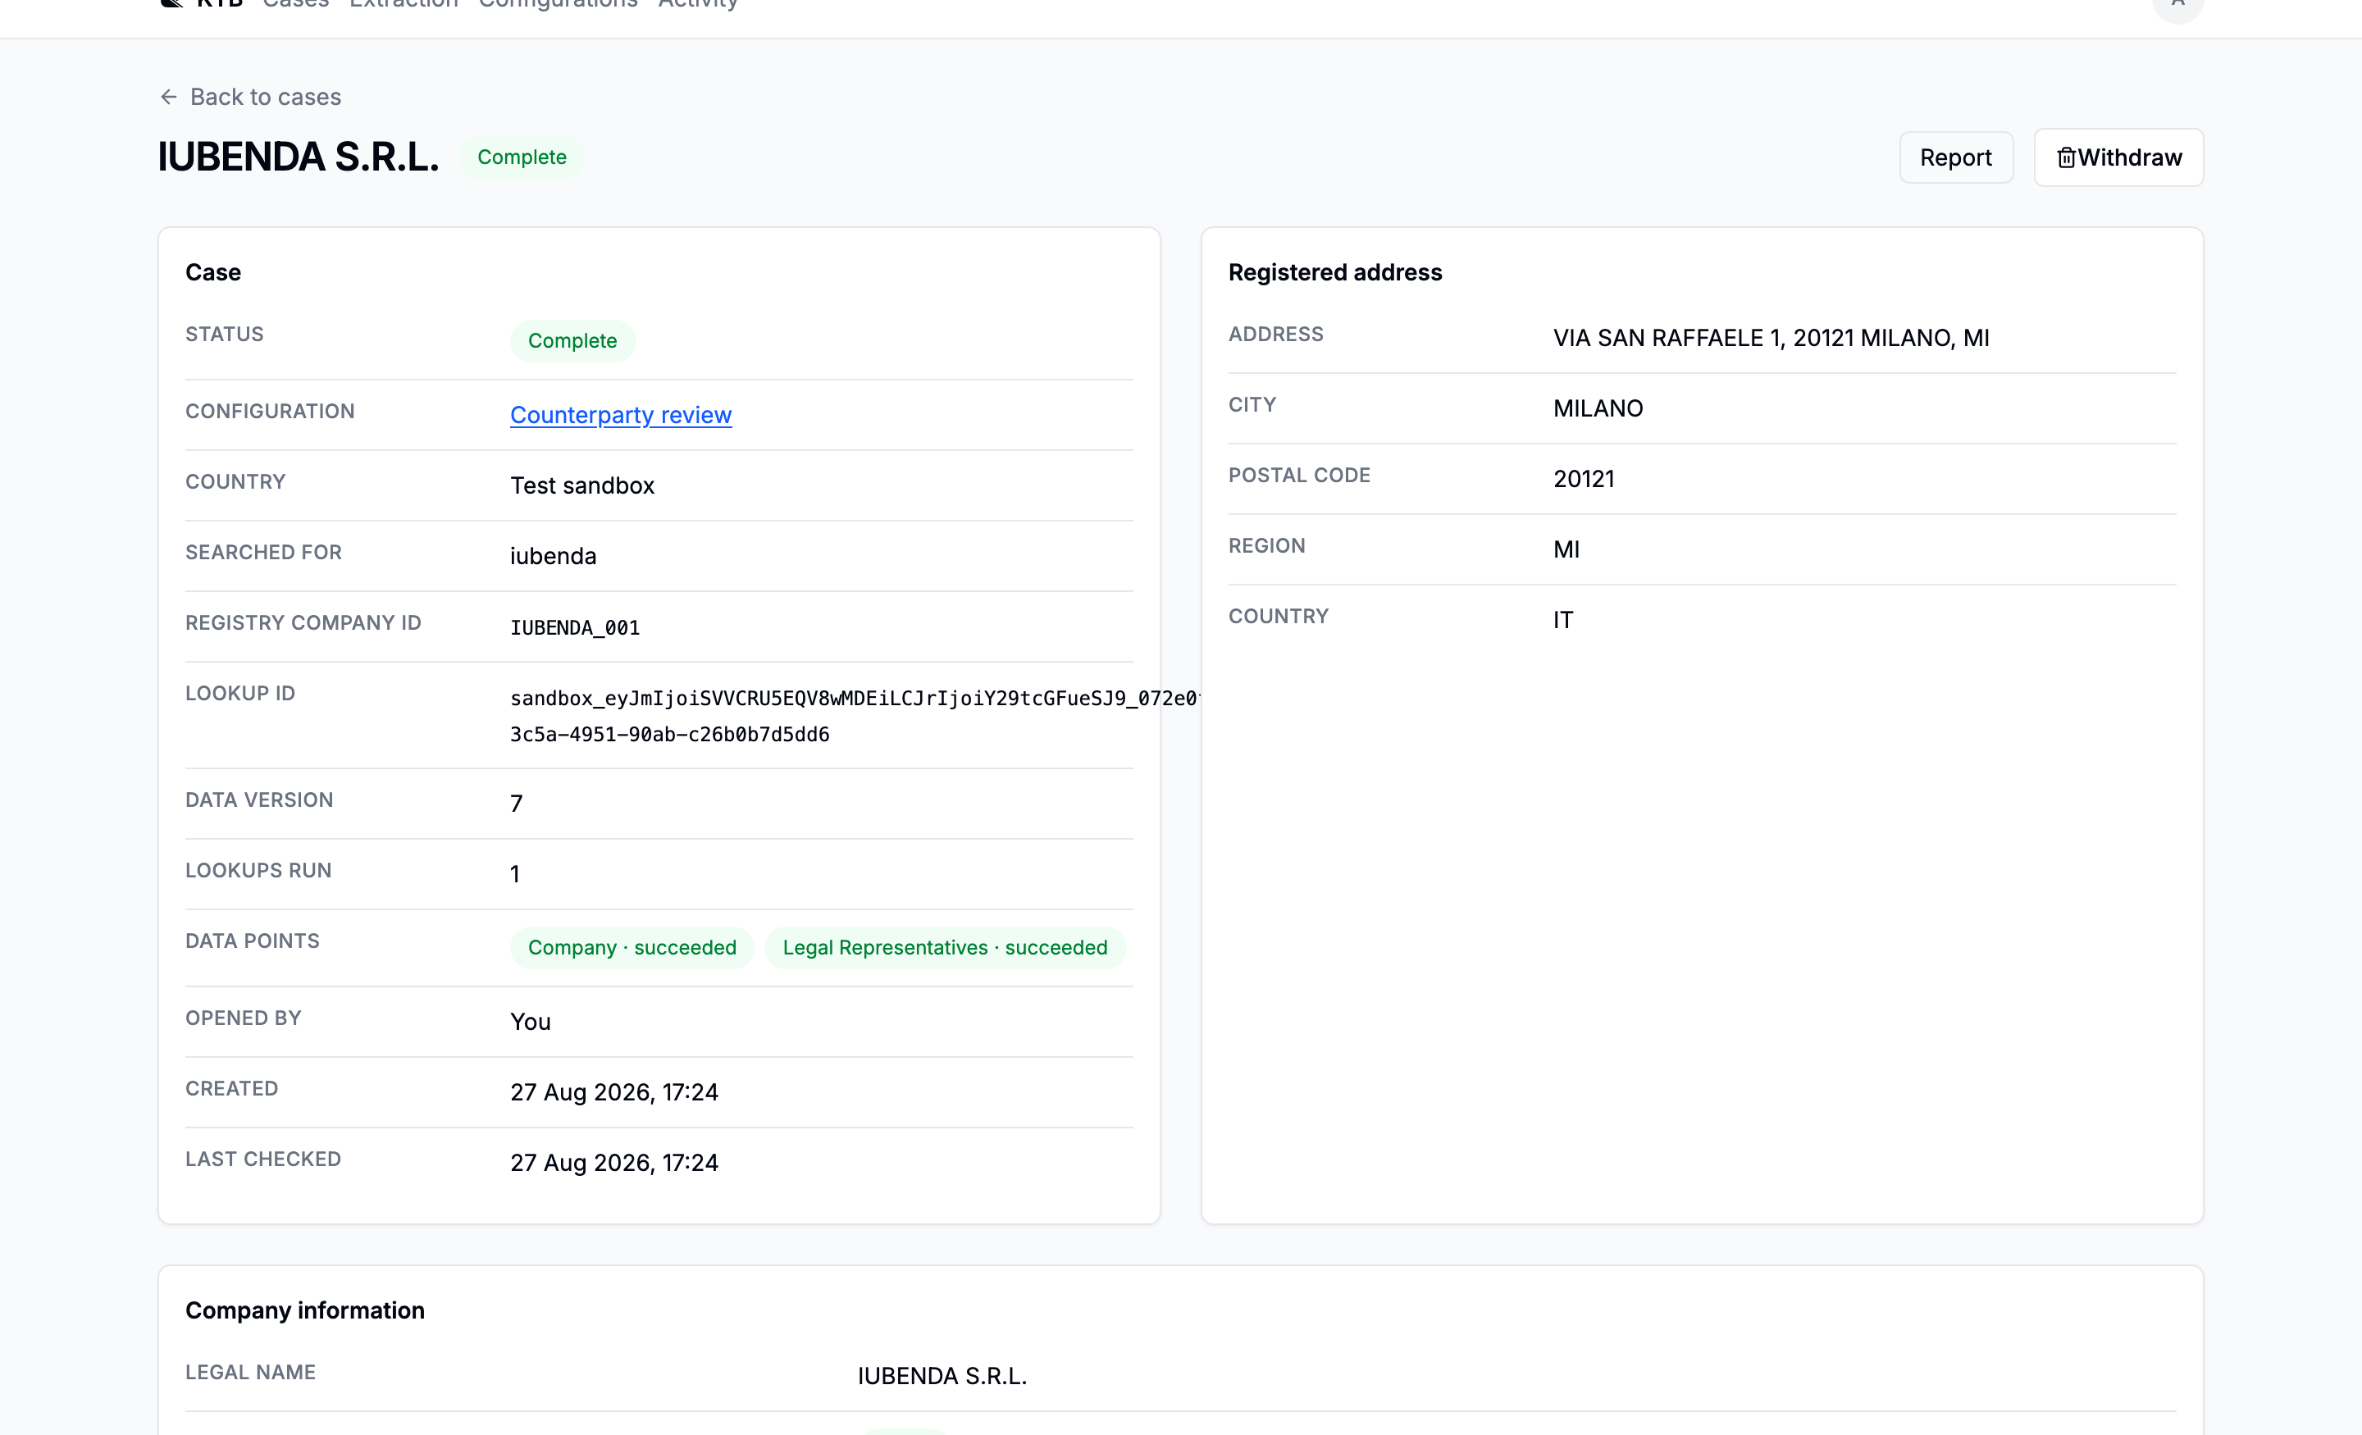Withdraw this case using the Withdraw button
Viewport: 2362px width, 1435px height.
point(2118,157)
